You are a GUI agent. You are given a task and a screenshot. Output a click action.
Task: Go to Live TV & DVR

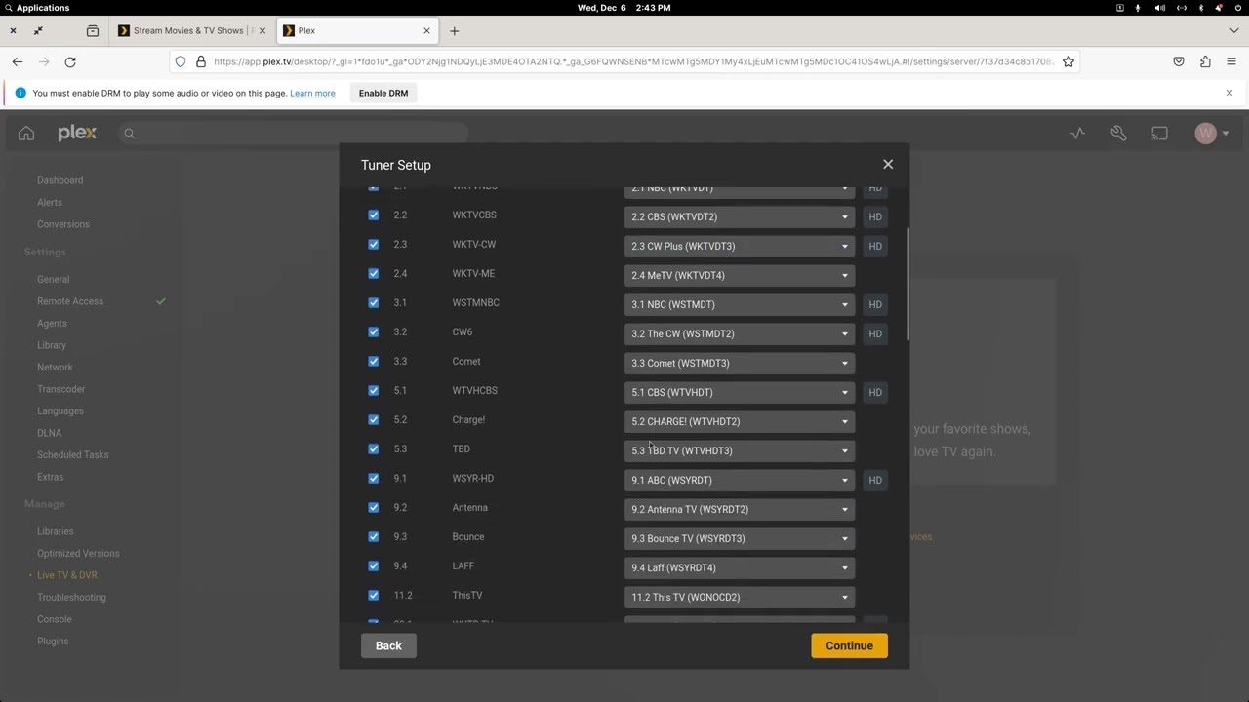pos(67,575)
